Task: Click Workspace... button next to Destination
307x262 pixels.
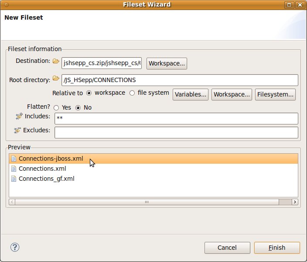Action: (x=167, y=63)
